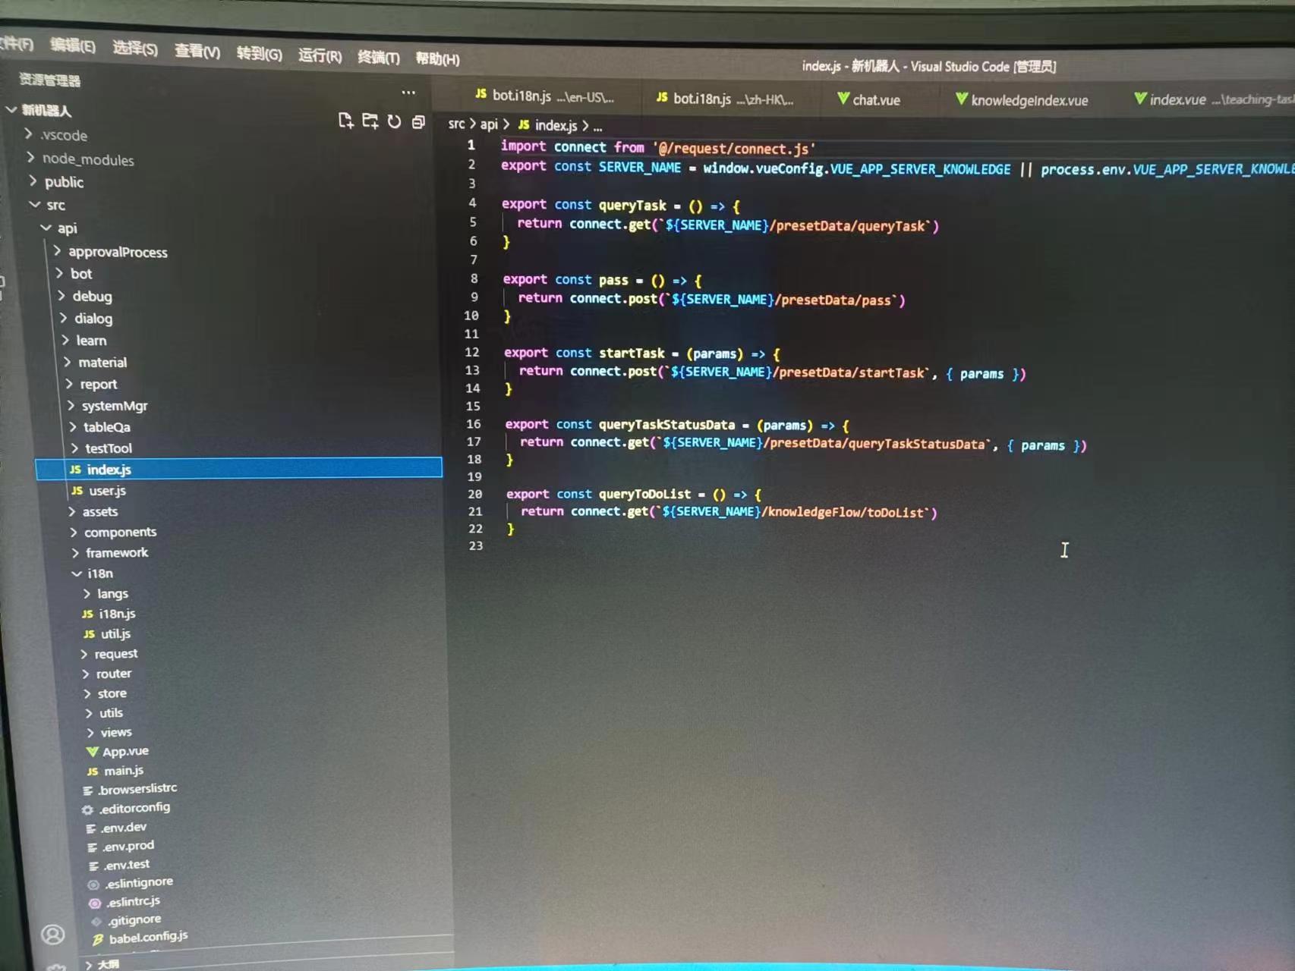Open the Accounts icon in activity bar
The image size is (1295, 971).
click(x=52, y=934)
